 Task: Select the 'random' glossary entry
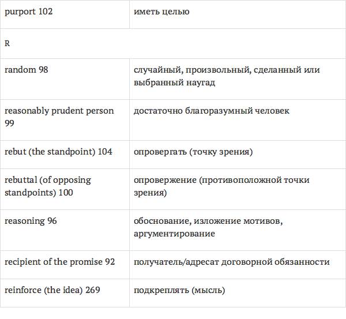pos(20,70)
